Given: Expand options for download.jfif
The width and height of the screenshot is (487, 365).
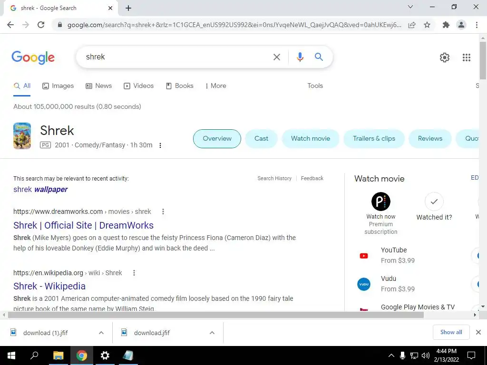Looking at the screenshot, I should [212, 333].
